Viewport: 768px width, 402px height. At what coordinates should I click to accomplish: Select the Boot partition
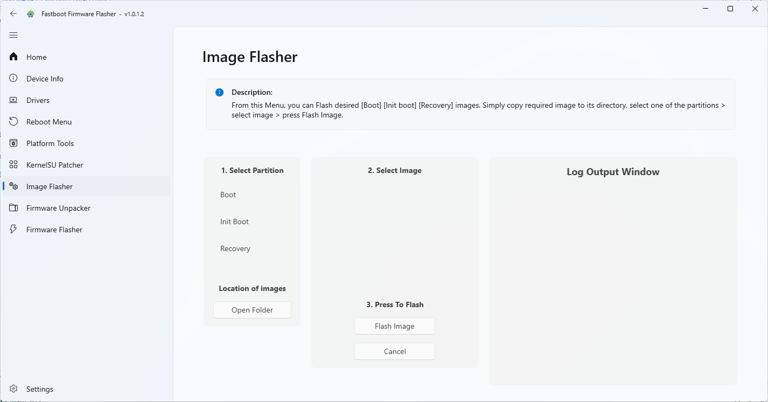pos(228,195)
